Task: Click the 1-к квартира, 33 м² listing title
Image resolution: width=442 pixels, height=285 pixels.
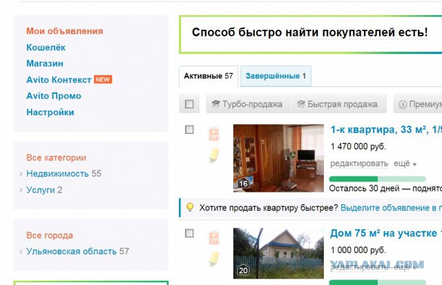Action: tap(386, 130)
